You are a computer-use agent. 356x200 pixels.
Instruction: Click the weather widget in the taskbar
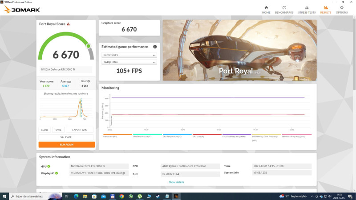tap(293, 196)
